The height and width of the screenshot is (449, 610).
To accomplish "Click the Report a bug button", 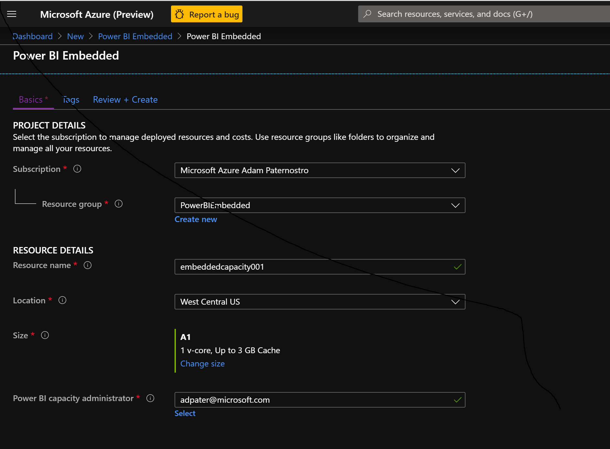I will tap(207, 14).
